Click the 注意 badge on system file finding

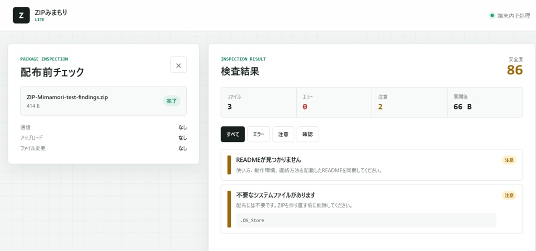click(x=509, y=195)
